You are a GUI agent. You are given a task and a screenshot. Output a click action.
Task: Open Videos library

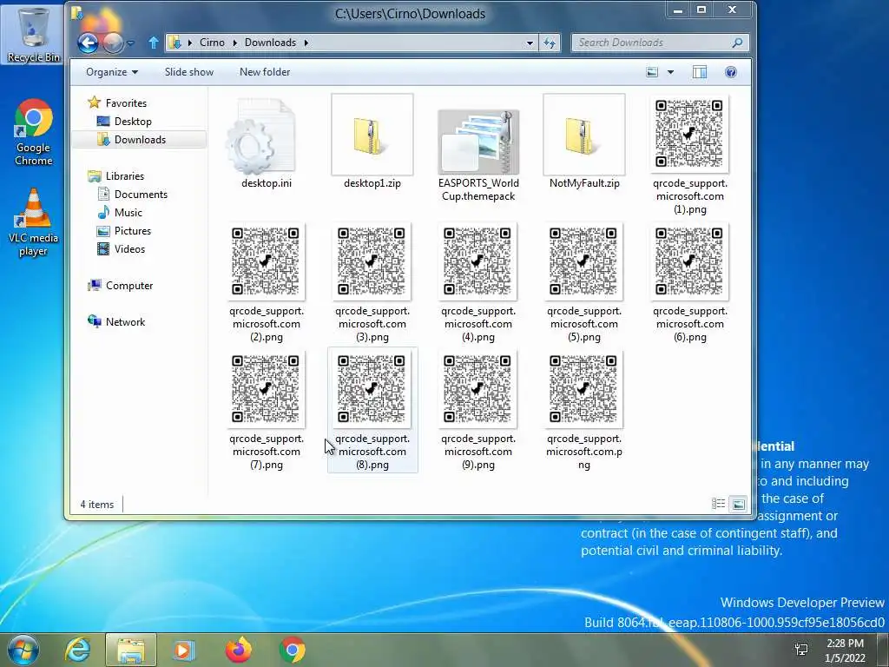pos(122,249)
